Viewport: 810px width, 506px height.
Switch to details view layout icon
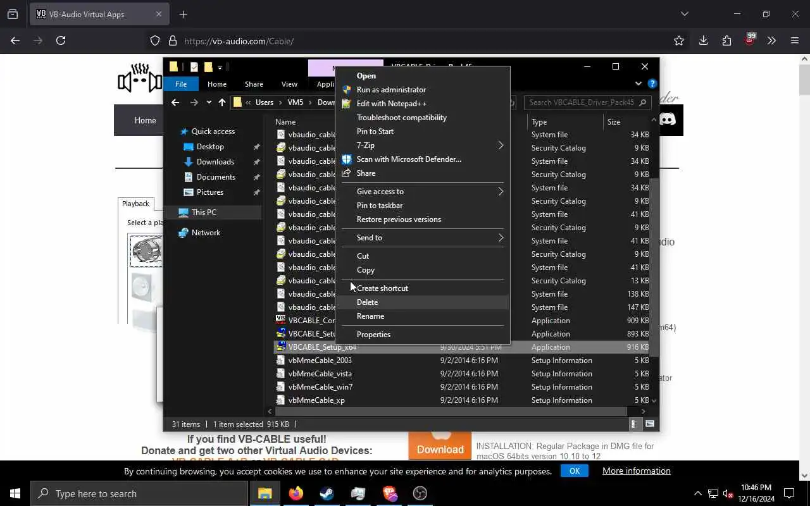(x=634, y=424)
